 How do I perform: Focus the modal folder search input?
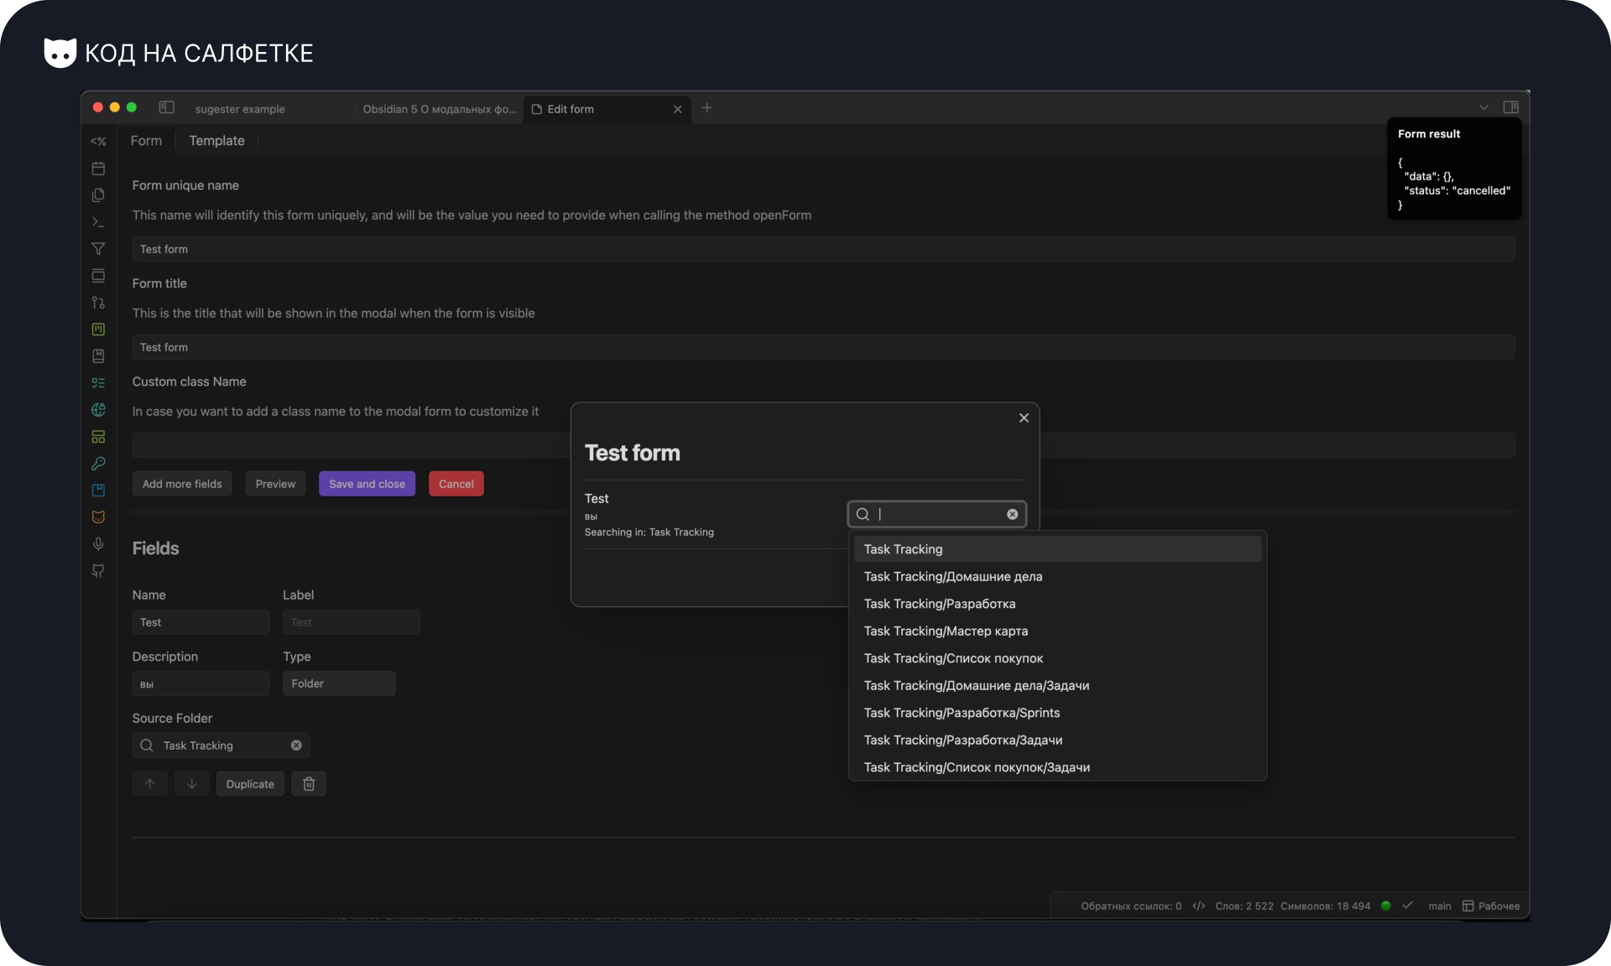(937, 514)
